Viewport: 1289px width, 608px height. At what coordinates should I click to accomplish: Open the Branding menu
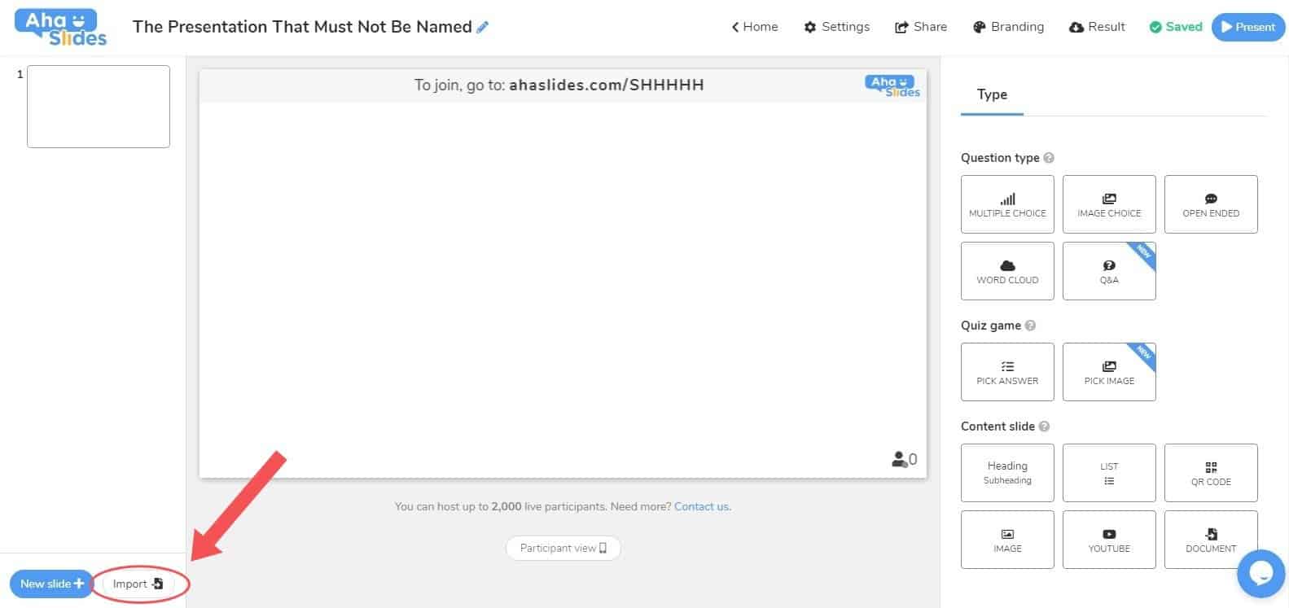1008,27
